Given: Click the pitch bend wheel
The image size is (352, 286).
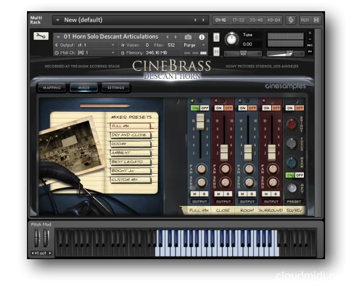Looking at the screenshot, I should click(x=36, y=238).
